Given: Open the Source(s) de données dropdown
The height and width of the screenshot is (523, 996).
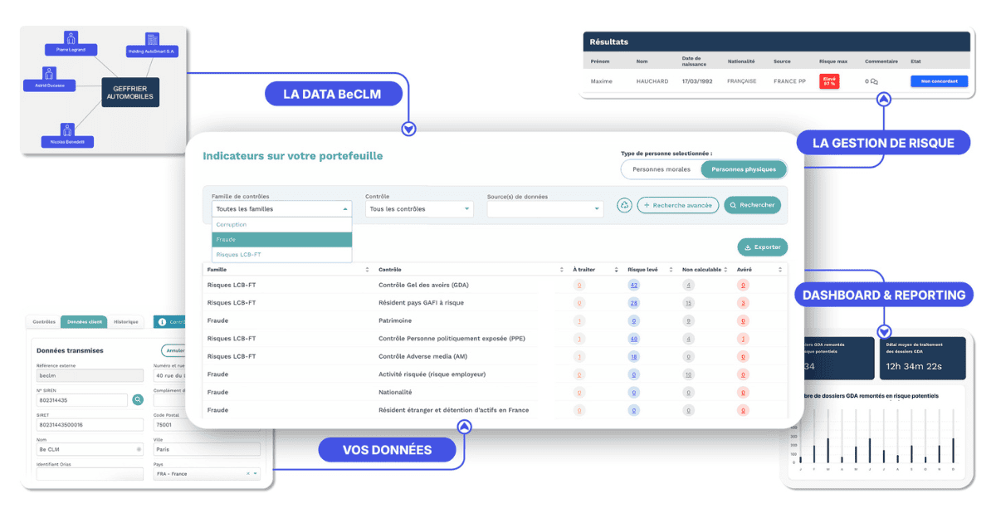Looking at the screenshot, I should (544, 209).
